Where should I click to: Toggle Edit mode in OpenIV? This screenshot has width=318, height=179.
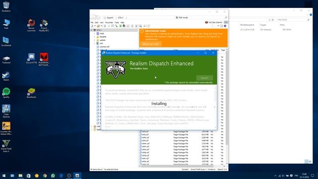pyautogui.click(x=182, y=18)
